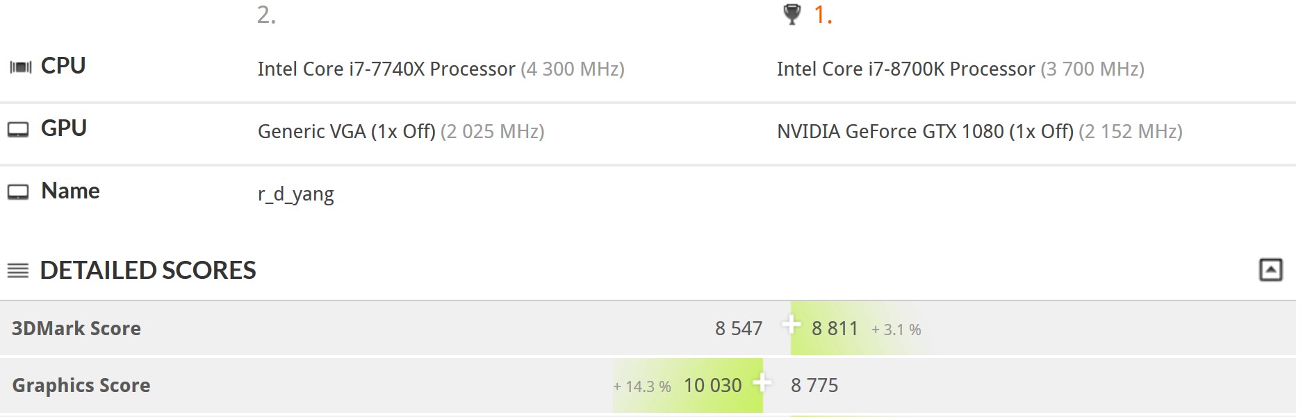Click the trophy icon for rank 1
Viewport: 1303px width, 417px height.
792,15
